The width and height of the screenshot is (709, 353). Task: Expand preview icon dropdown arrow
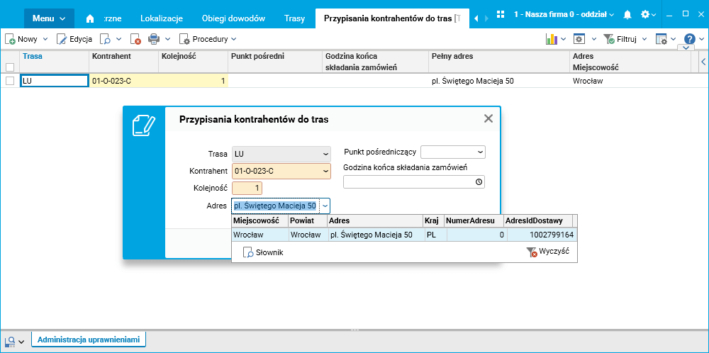pos(119,39)
